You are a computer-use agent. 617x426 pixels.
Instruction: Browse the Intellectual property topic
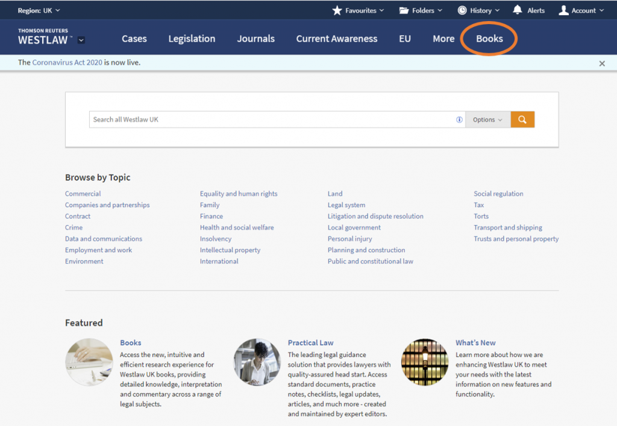click(x=230, y=250)
